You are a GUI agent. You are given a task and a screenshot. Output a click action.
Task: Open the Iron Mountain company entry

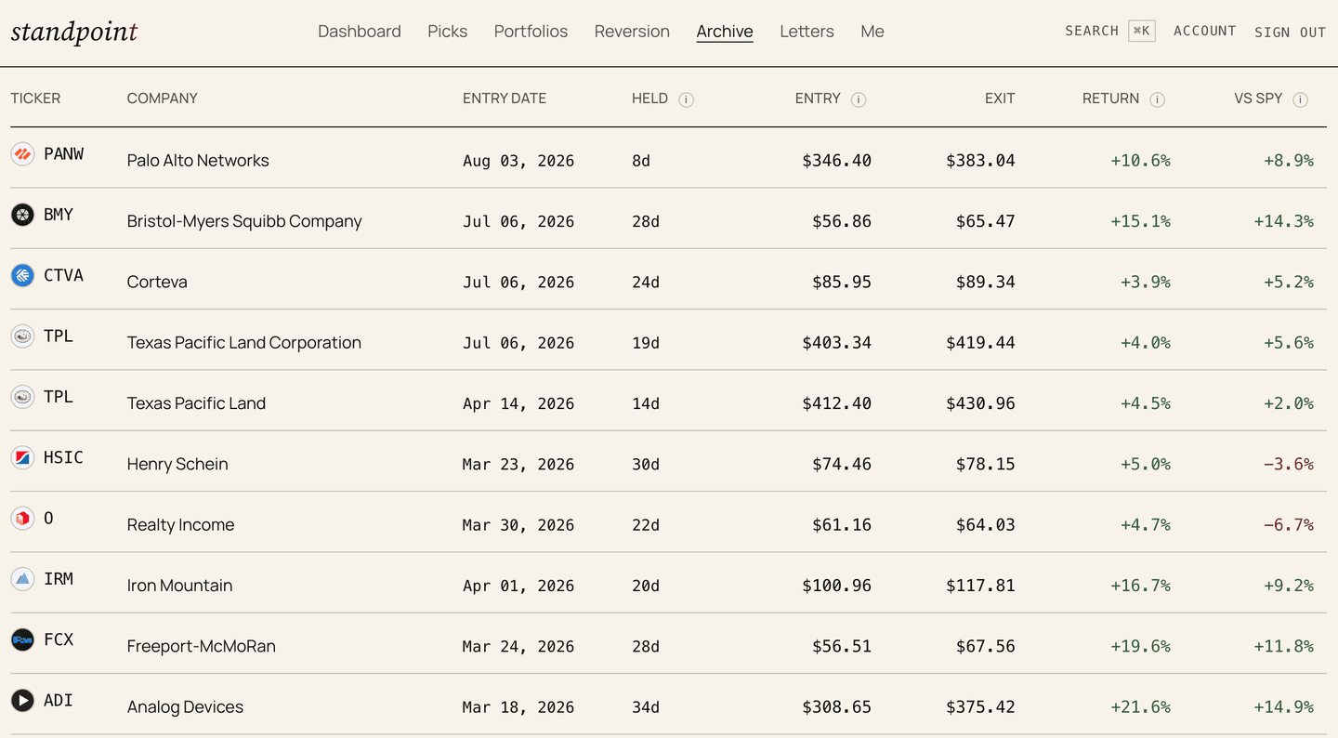coord(179,586)
